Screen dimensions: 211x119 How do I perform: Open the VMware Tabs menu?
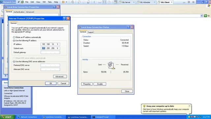coord(50,2)
